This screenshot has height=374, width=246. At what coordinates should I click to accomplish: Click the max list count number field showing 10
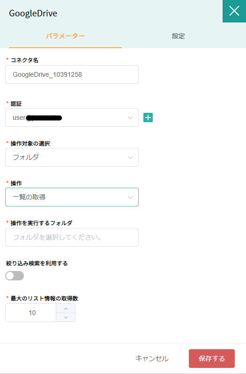[x=30, y=313]
